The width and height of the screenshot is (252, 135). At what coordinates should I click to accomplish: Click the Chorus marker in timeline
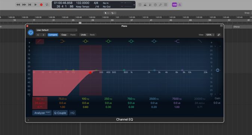(237, 27)
